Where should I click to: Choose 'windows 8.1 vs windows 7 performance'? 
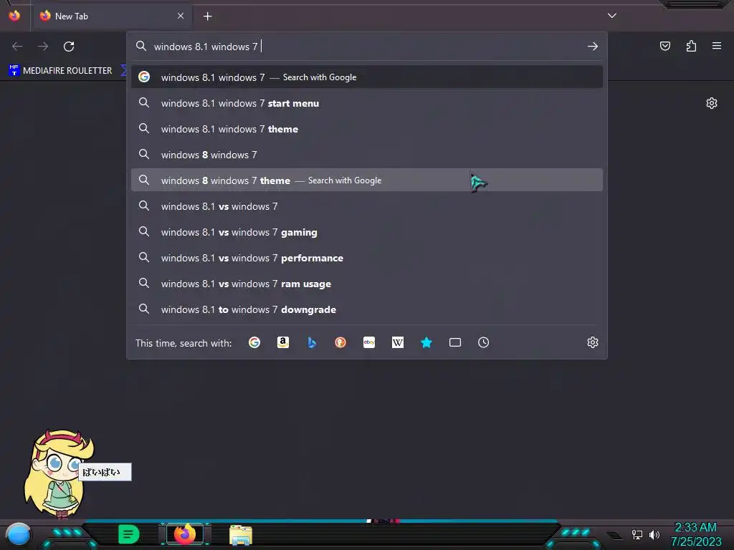366,258
